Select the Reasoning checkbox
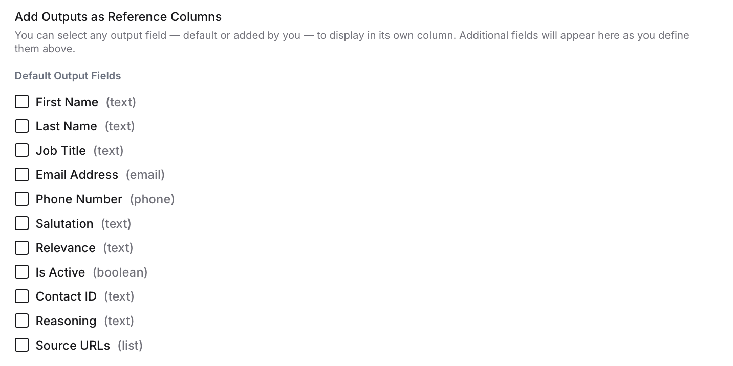733x366 pixels. click(21, 321)
